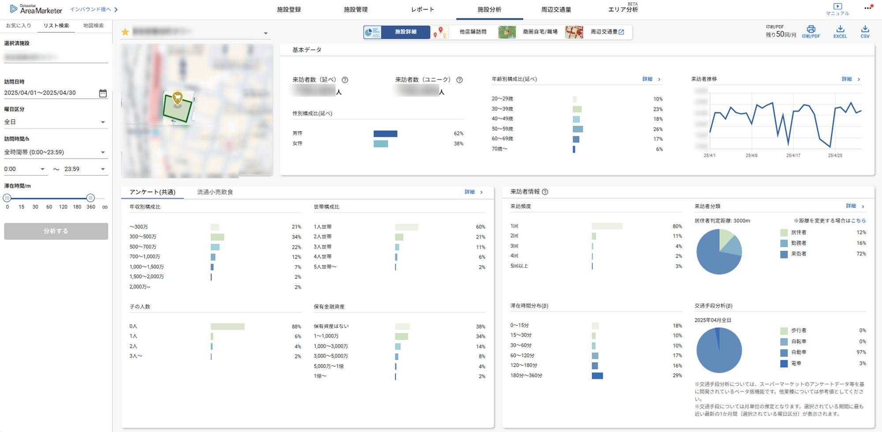Image resolution: width=882 pixels, height=432 pixels.
Task: Click help icon beside 来訪者数（延べ）
Action: [345, 80]
